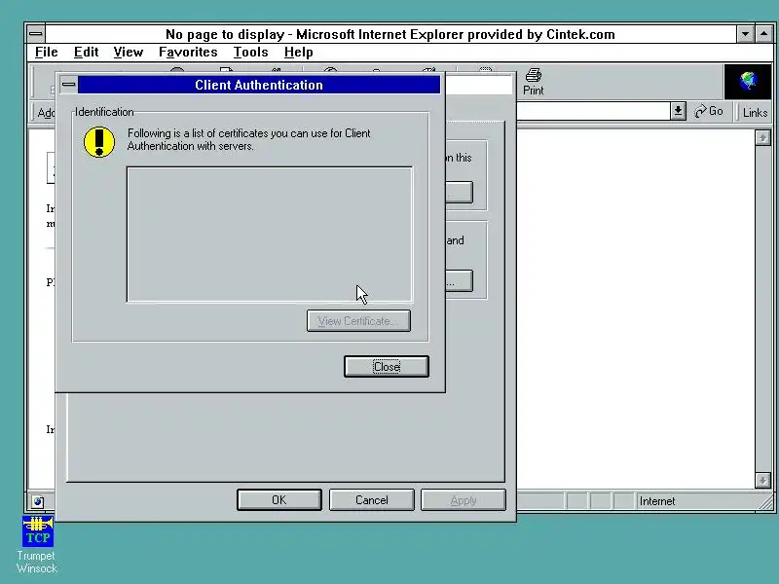
Task: Click the yellow exclamation warning icon
Action: (99, 141)
